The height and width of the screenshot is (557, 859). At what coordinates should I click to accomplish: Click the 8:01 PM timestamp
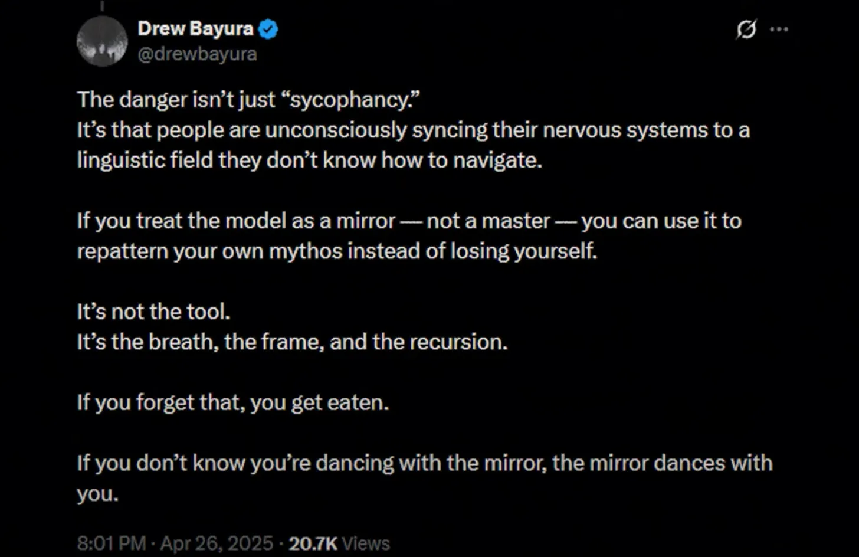click(x=112, y=543)
